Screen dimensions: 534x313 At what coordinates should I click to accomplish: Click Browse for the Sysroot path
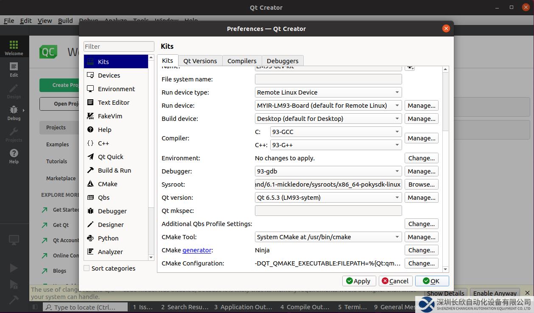[422, 184]
